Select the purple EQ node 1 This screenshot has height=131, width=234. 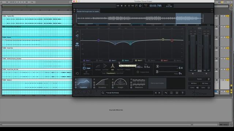point(98,40)
